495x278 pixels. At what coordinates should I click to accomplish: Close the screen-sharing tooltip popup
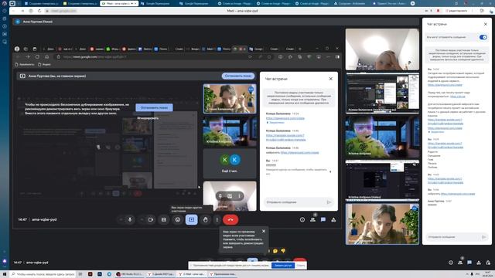[264, 232]
